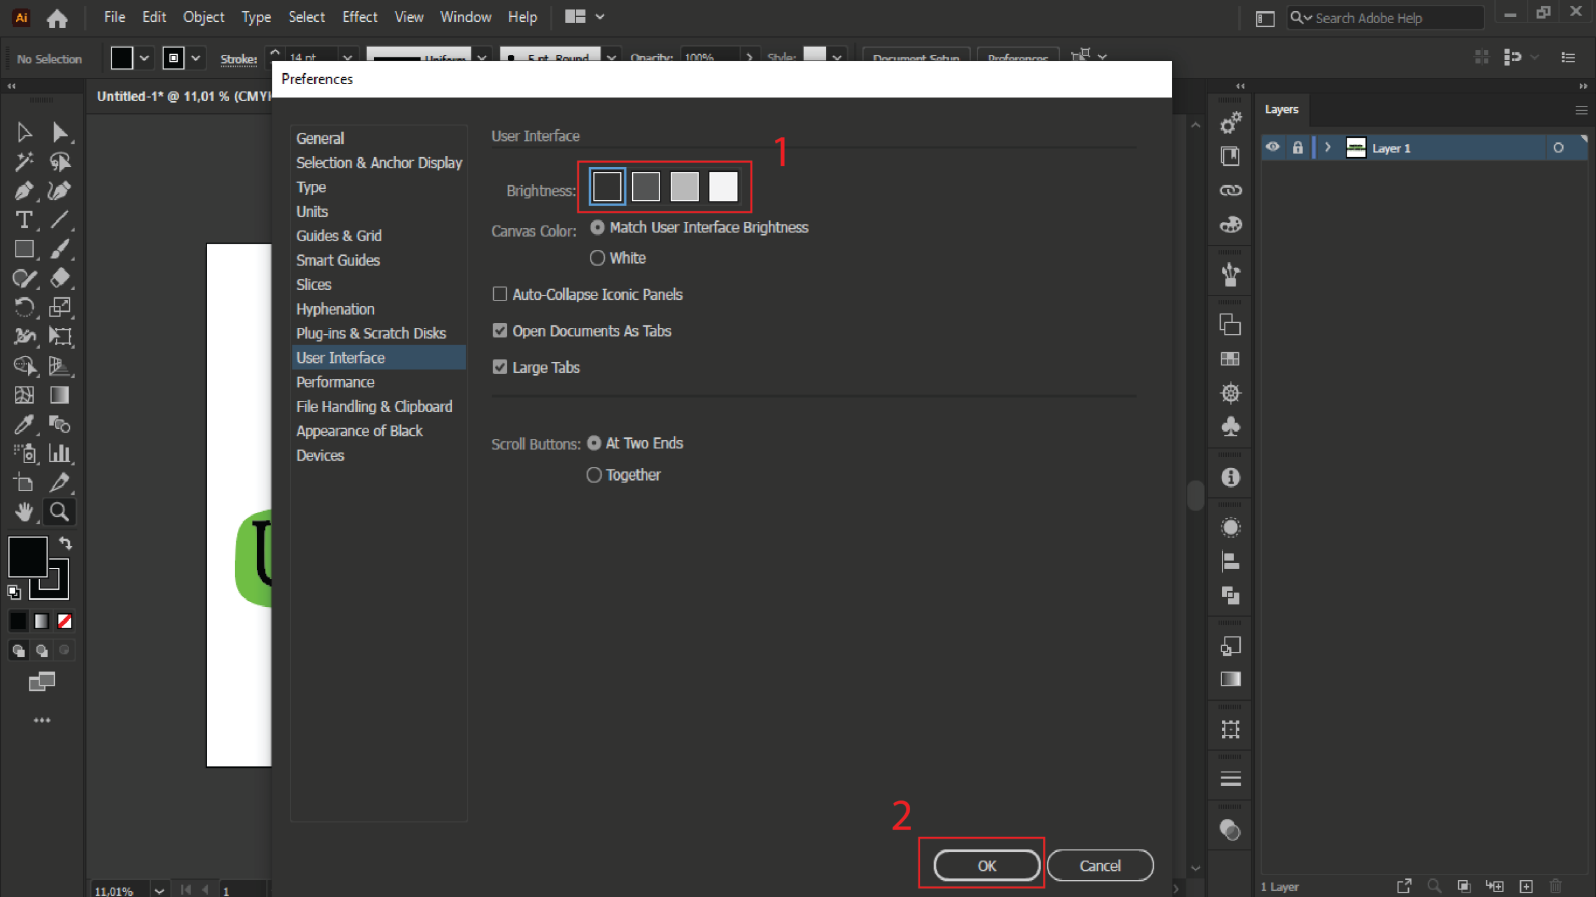The width and height of the screenshot is (1596, 897).
Task: Select the Rotate tool
Action: [24, 307]
